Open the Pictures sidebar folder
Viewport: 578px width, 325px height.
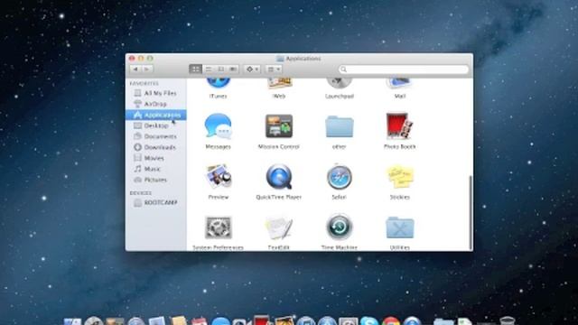click(155, 180)
